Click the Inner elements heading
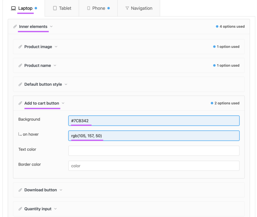Viewport: 257px width, 217px height. pyautogui.click(x=33, y=27)
